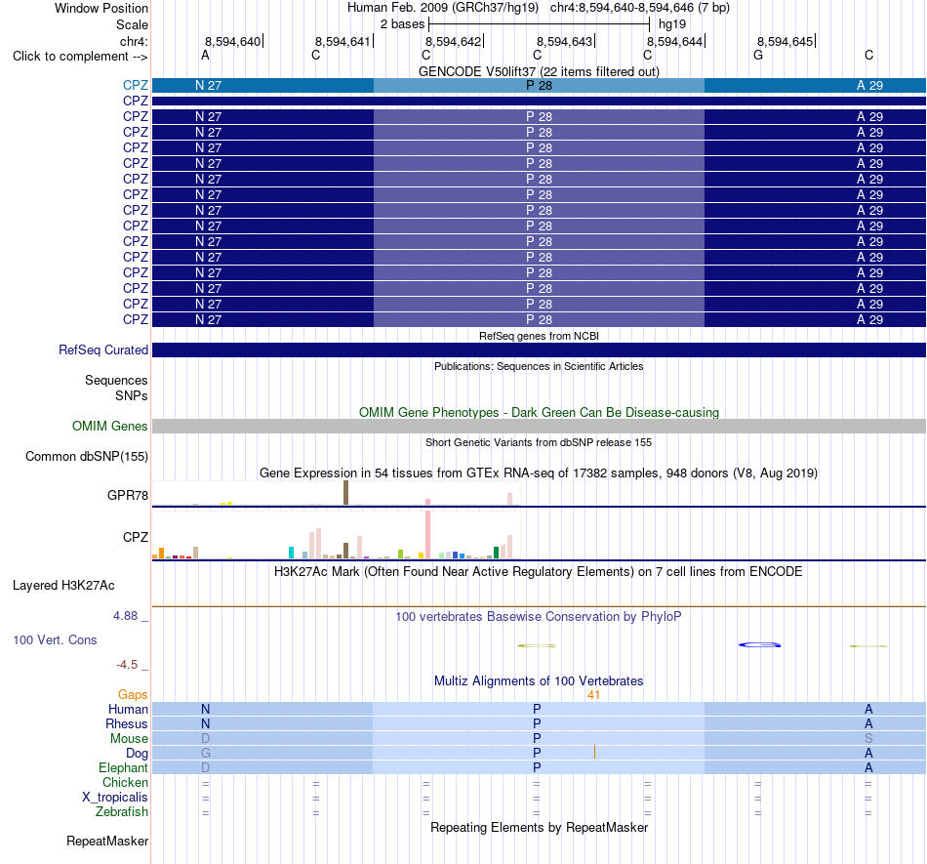Click the OMIM Genes track label
Image resolution: width=927 pixels, height=864 pixels.
coord(109,426)
